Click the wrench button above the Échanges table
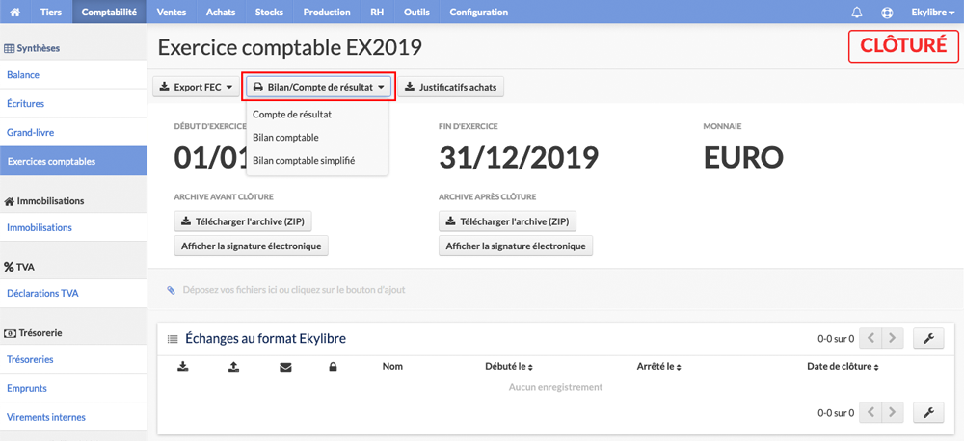Viewport: 964px width, 441px height. tap(929, 338)
